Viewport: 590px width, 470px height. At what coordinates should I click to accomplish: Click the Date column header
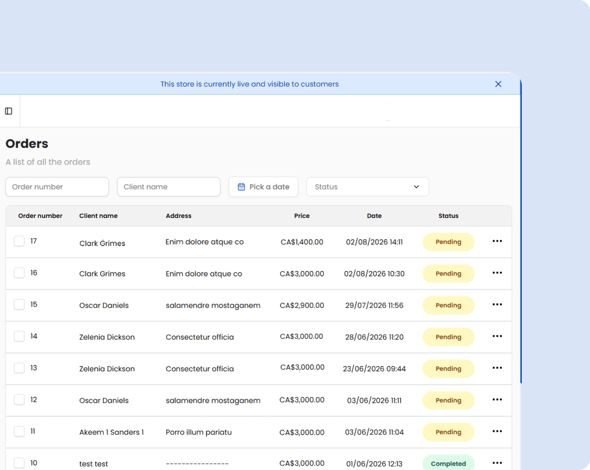pyautogui.click(x=374, y=216)
